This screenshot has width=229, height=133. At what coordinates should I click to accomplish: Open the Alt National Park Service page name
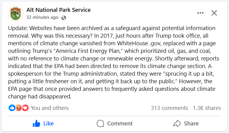click(59, 10)
